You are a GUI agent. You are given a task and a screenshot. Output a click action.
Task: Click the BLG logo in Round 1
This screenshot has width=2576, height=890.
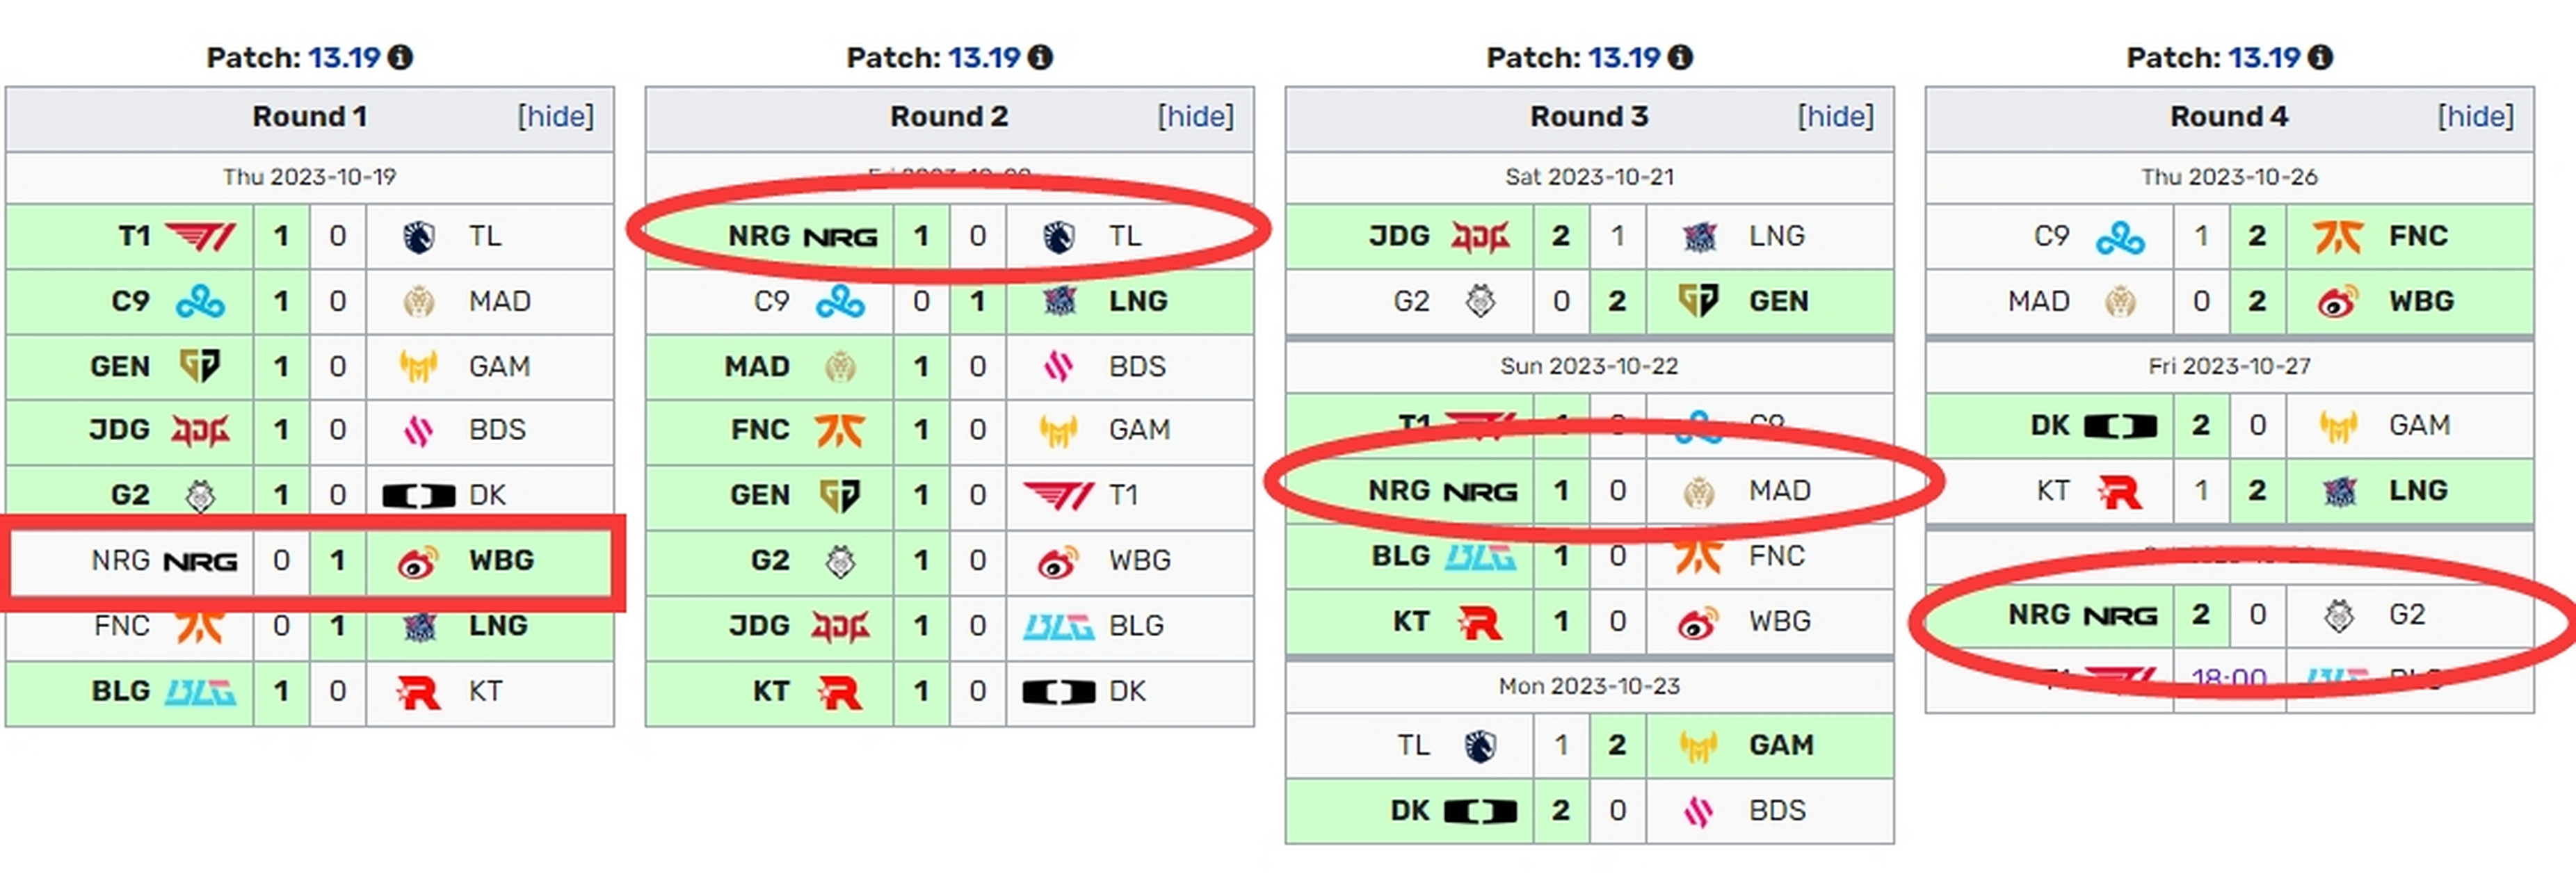[x=200, y=692]
